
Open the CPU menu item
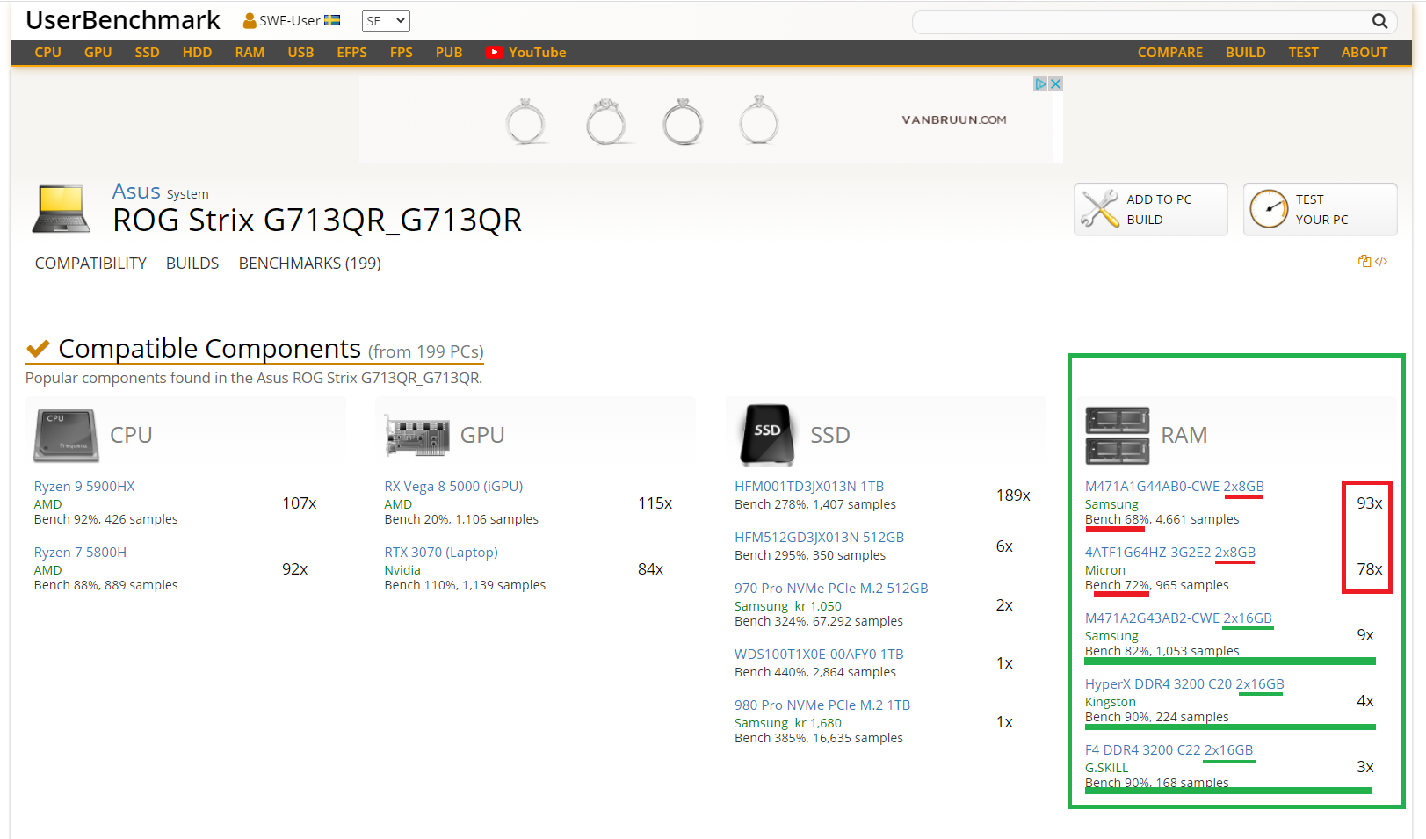48,53
